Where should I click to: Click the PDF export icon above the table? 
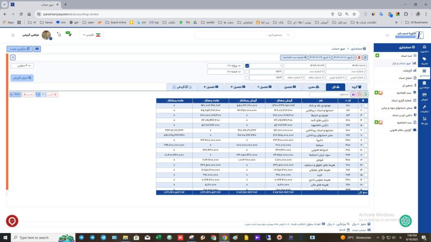(x=359, y=95)
